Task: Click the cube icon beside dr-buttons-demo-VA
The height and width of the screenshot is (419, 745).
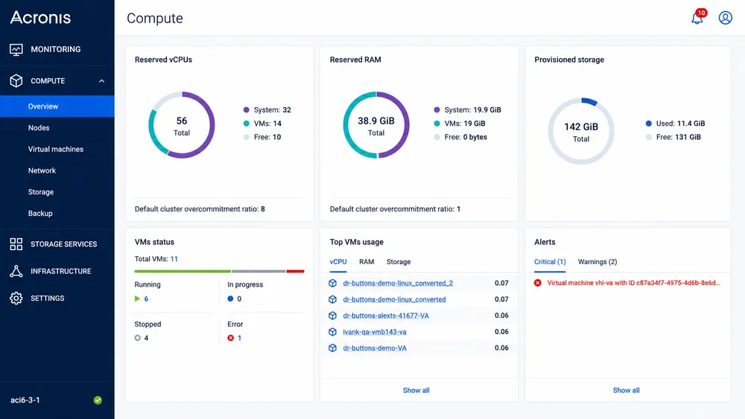Action: pos(332,348)
